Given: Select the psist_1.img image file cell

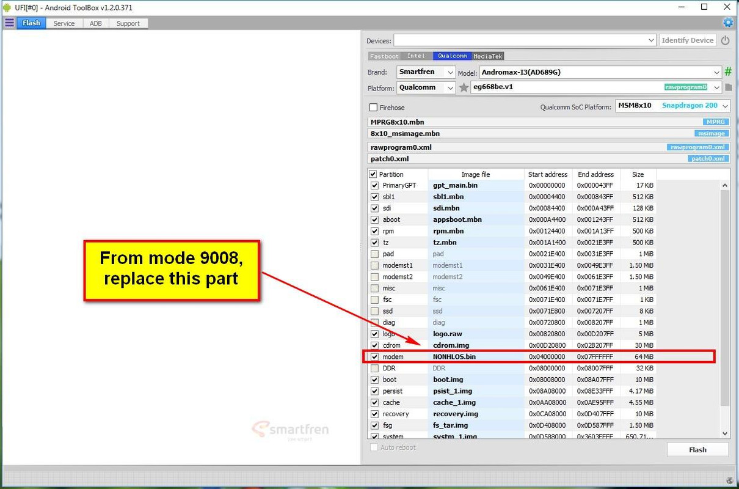Looking at the screenshot, I should 476,391.
